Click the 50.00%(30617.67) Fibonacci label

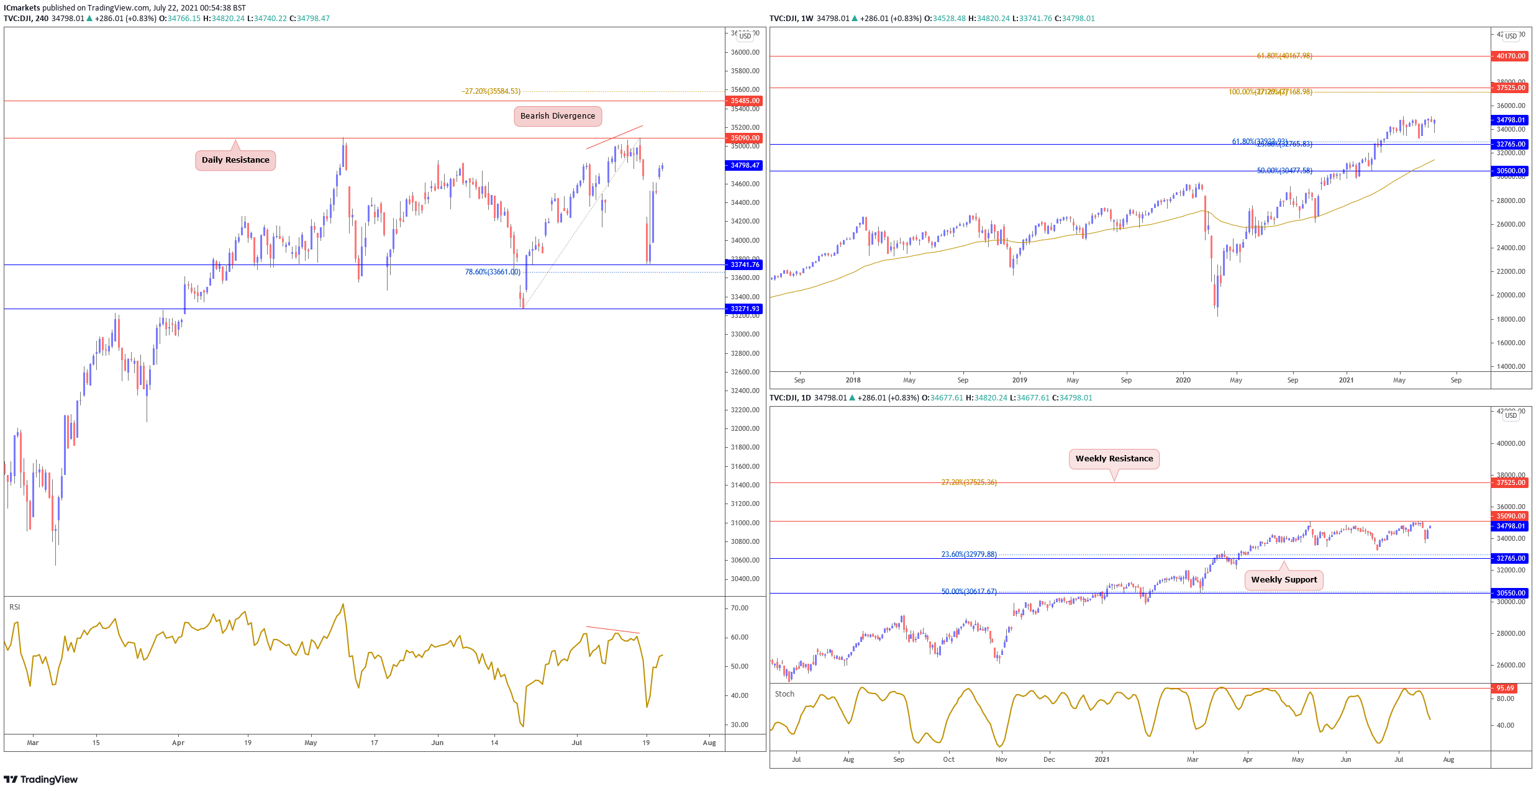click(969, 592)
